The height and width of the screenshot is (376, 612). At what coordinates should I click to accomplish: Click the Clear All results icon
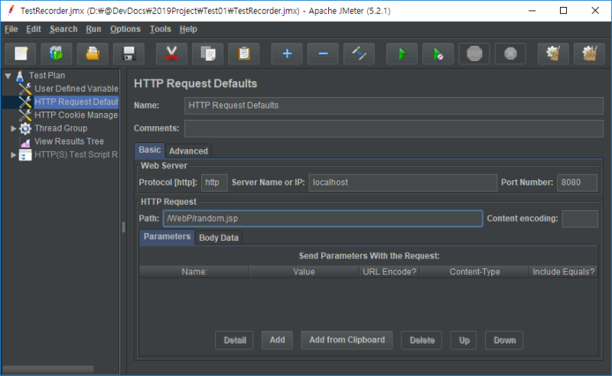click(x=589, y=53)
